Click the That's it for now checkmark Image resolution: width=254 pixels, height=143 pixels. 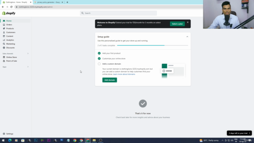[x=143, y=104]
